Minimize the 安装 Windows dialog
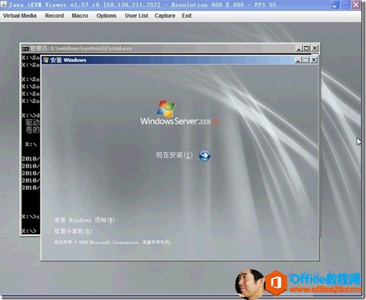The height and width of the screenshot is (300, 366). tap(298, 60)
